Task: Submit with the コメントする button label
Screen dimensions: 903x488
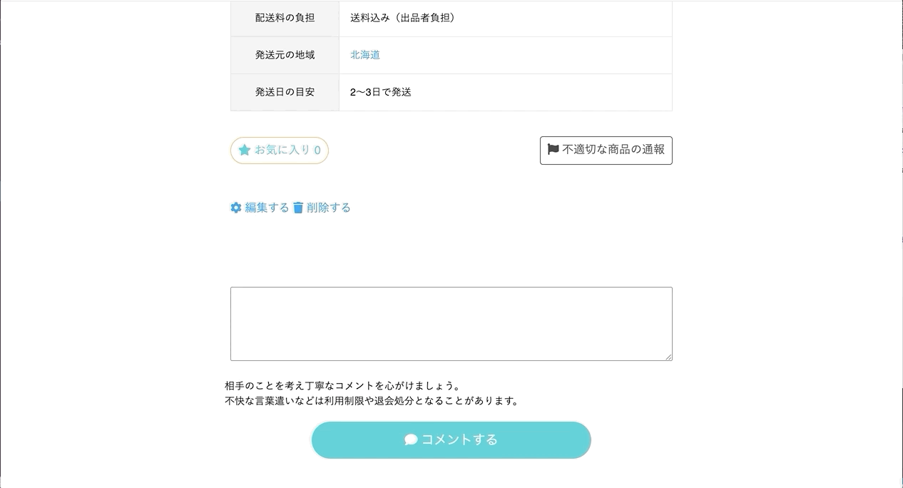Action: (x=459, y=439)
